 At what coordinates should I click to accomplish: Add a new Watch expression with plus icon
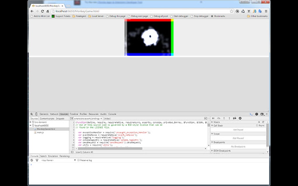point(259,122)
